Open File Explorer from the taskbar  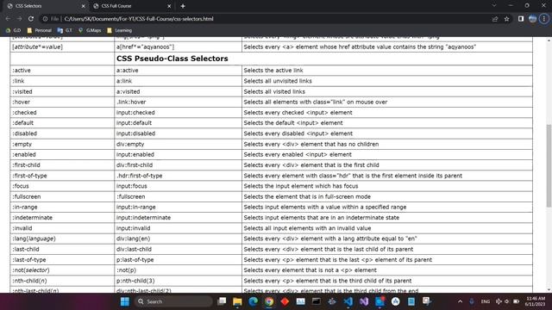tap(237, 301)
